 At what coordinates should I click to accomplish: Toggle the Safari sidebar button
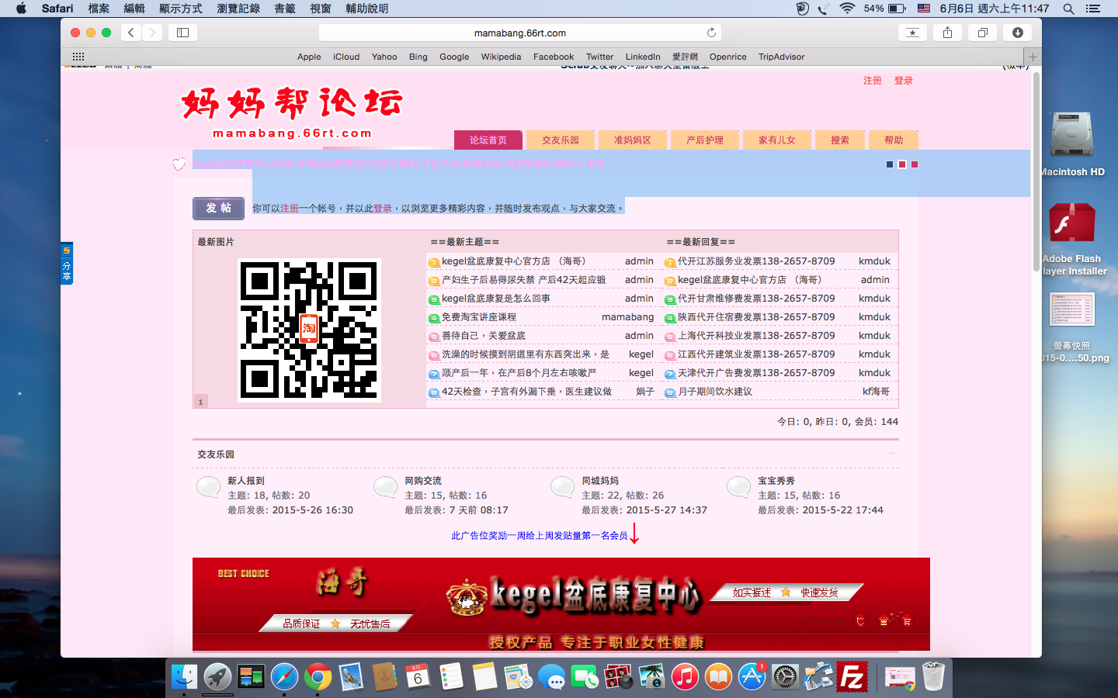click(183, 33)
